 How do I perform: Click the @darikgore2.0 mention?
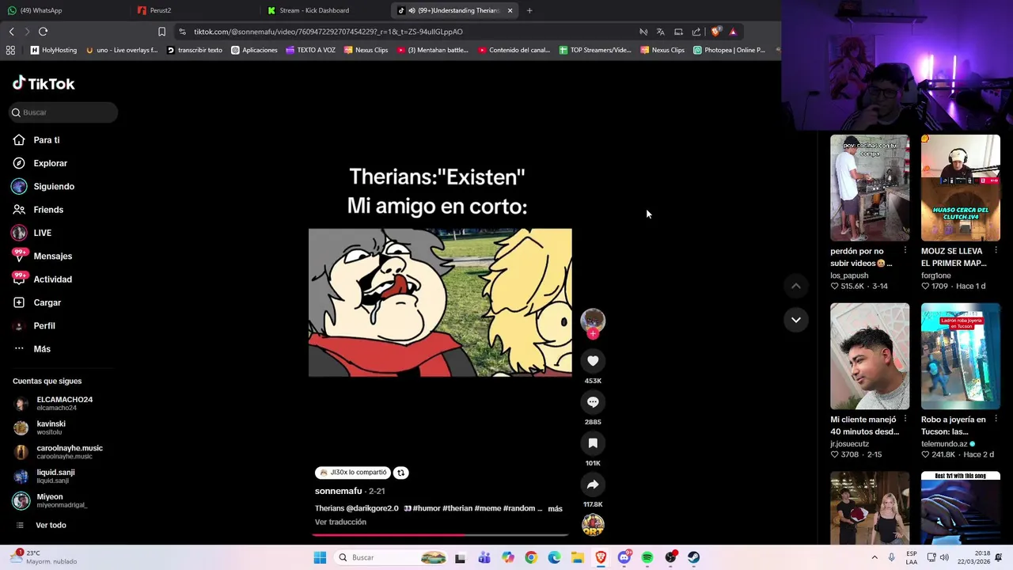pyautogui.click(x=372, y=508)
